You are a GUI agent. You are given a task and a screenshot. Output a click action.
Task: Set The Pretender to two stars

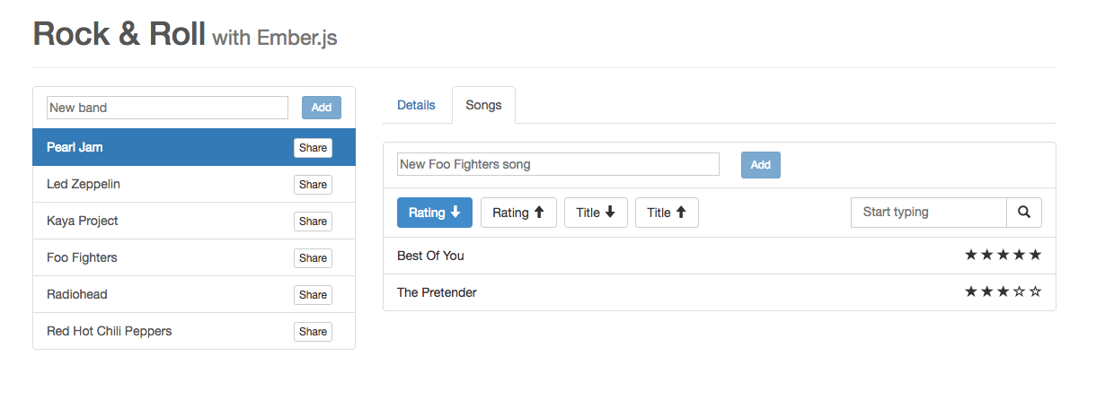point(987,292)
